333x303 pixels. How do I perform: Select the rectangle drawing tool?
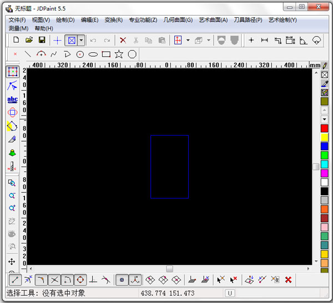[106, 54]
